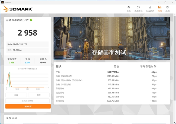
Task: Select the 结果 results tab
Action: (x=160, y=9)
